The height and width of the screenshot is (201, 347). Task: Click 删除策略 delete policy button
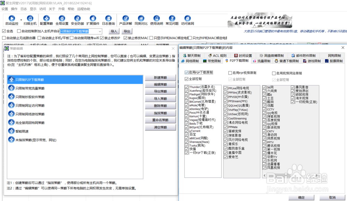pyautogui.click(x=160, y=106)
